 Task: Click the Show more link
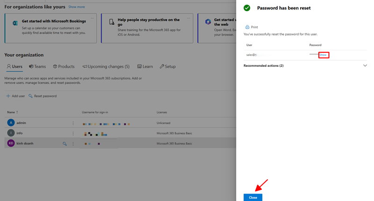(x=77, y=7)
